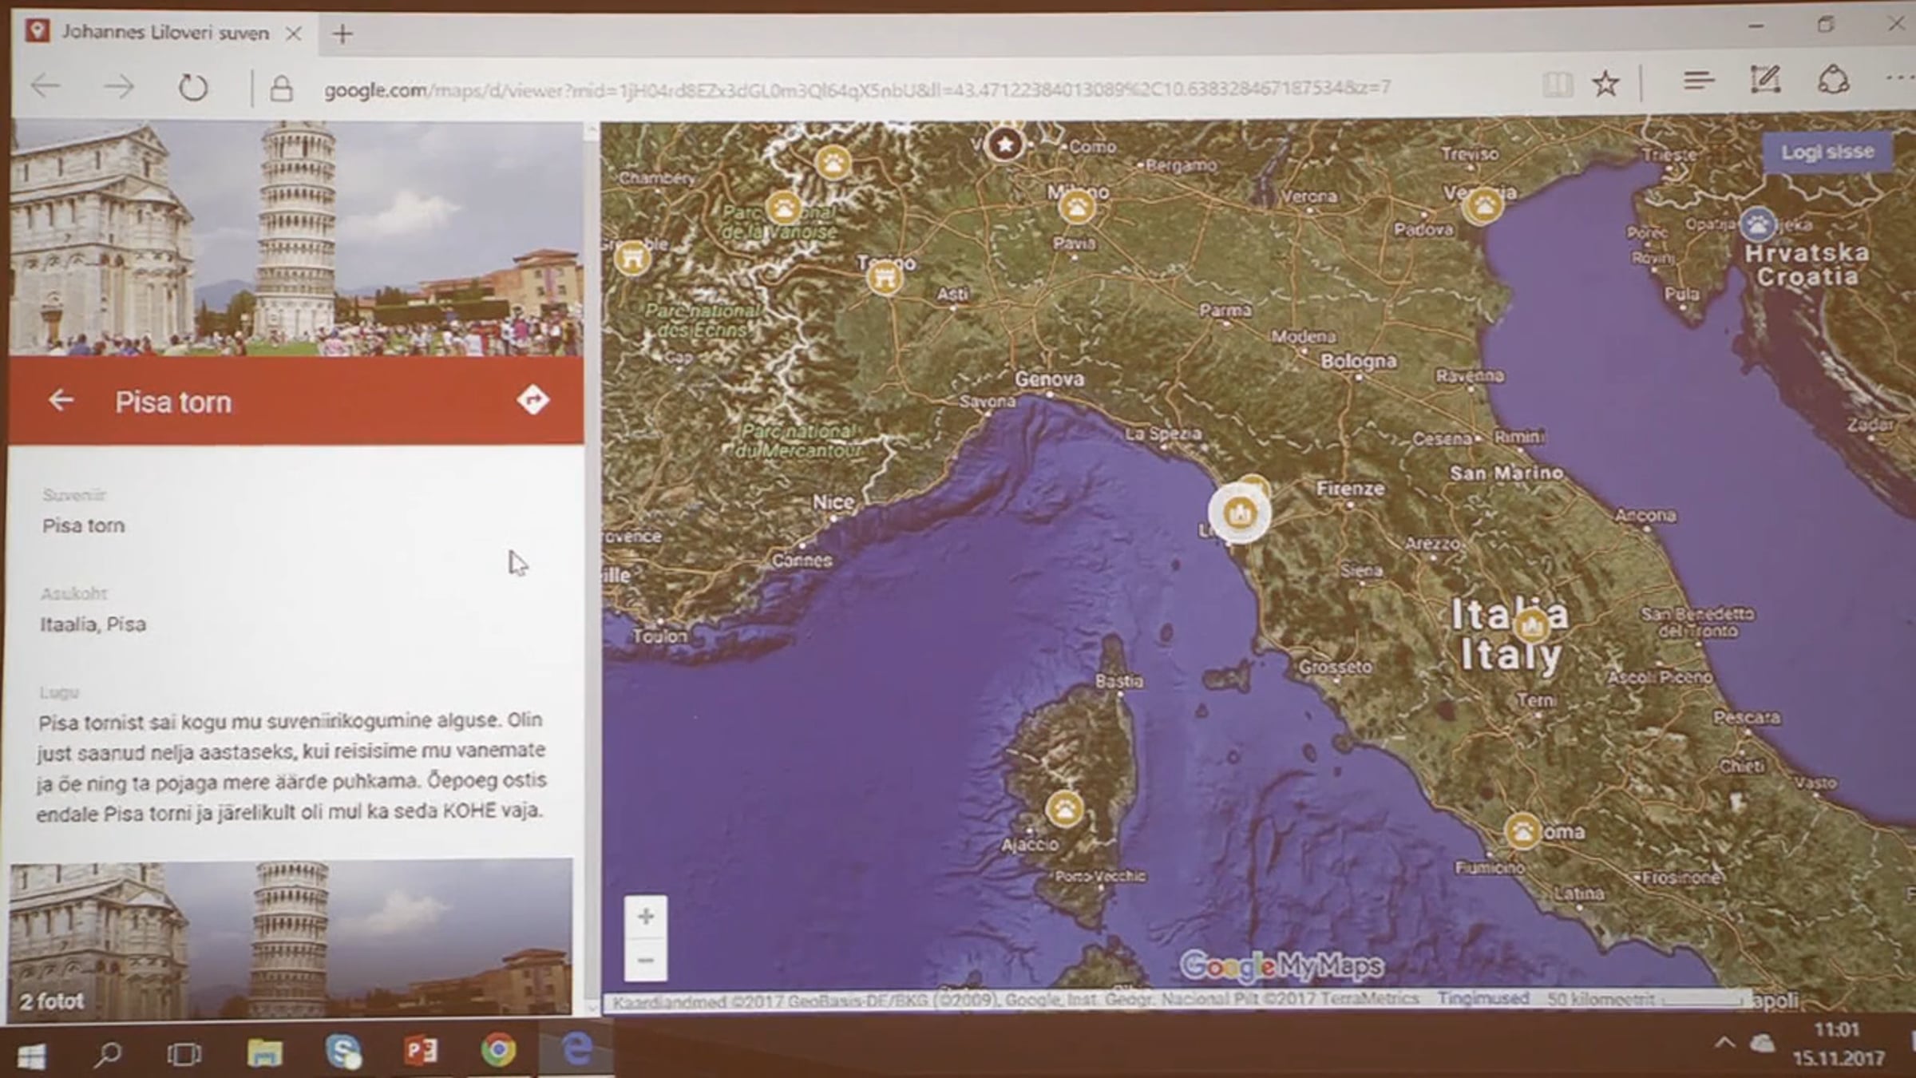Open the Edge Hub lines icon
Screen dimensions: 1916x1078
[x=1698, y=81]
